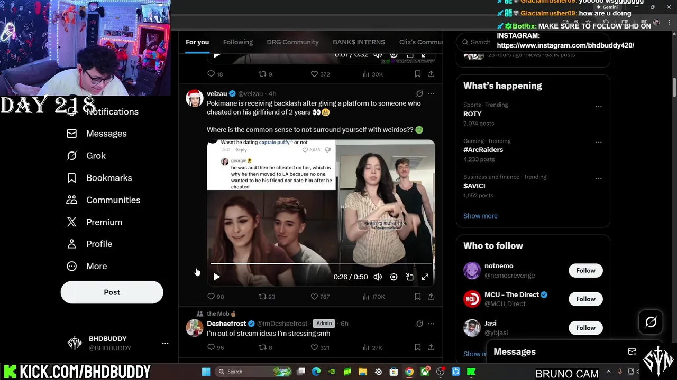Toggle picture-in-picture on veizau video

coord(409,277)
